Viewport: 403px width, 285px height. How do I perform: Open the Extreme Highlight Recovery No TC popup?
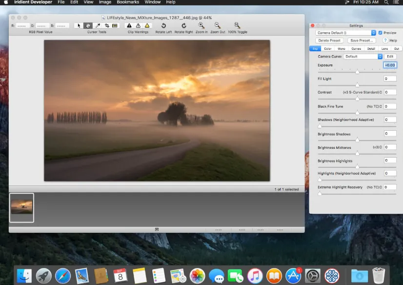point(374,187)
